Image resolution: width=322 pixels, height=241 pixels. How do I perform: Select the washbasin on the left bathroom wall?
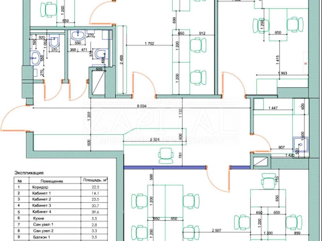[x=35, y=57]
